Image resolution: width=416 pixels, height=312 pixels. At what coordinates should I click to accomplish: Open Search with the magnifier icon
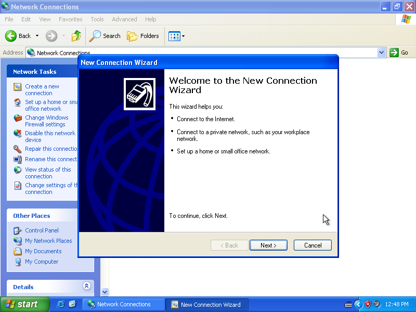[x=95, y=36]
